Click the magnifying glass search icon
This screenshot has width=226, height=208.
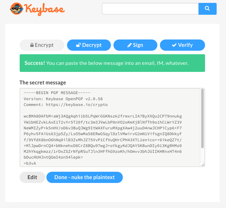(x=207, y=8)
